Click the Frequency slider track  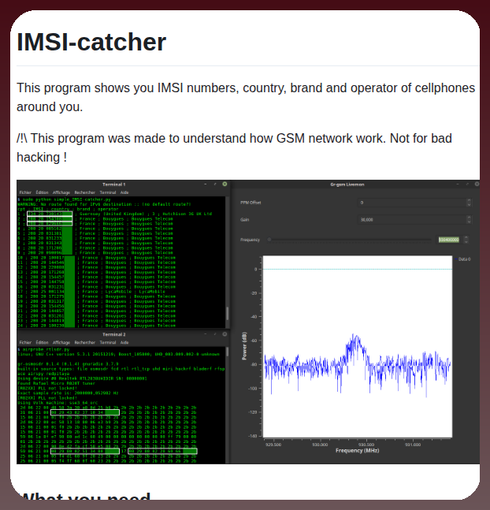[x=350, y=240]
